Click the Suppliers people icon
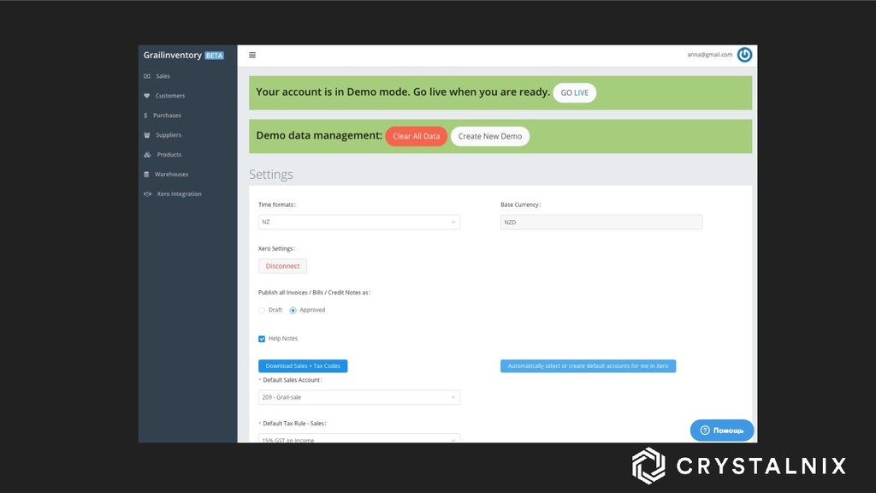This screenshot has width=876, height=493. click(x=147, y=134)
